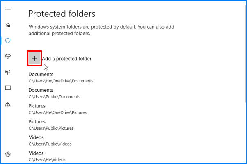Select the Videos folder under Users\He
Viewport: 247px width, 164px height.
36,153
